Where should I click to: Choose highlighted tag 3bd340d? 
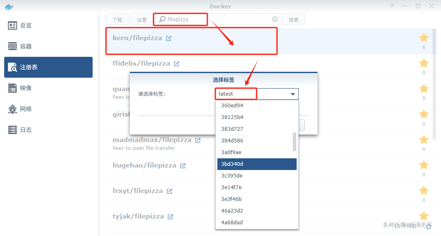[257, 164]
